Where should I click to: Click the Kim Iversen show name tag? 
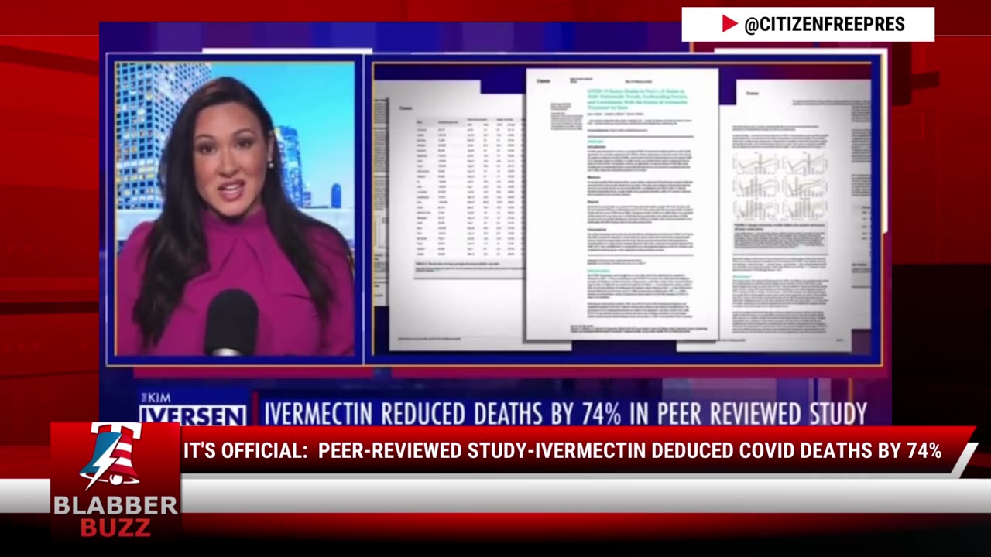192,408
